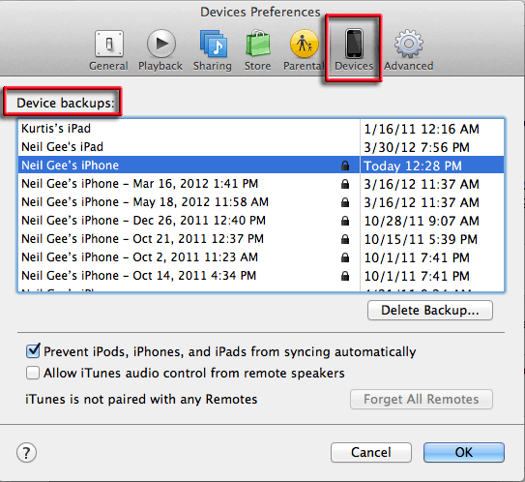Select Kurtis's iPad backup entry

(x=261, y=129)
